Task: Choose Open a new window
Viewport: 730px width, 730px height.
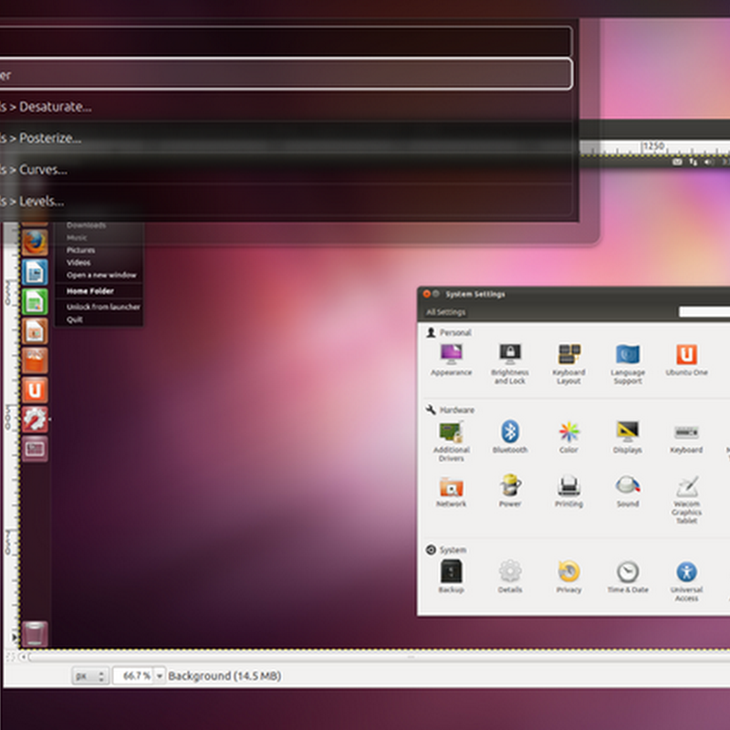Action: (x=101, y=276)
